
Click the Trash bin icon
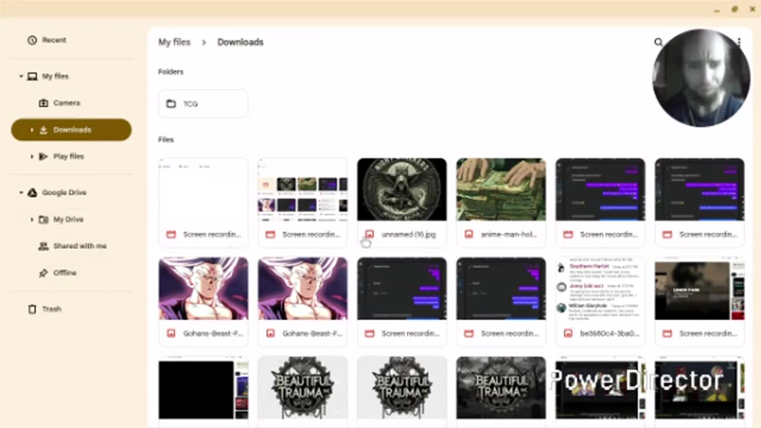pyautogui.click(x=32, y=309)
